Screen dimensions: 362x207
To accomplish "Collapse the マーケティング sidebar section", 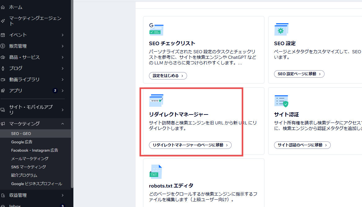I will click(62, 123).
